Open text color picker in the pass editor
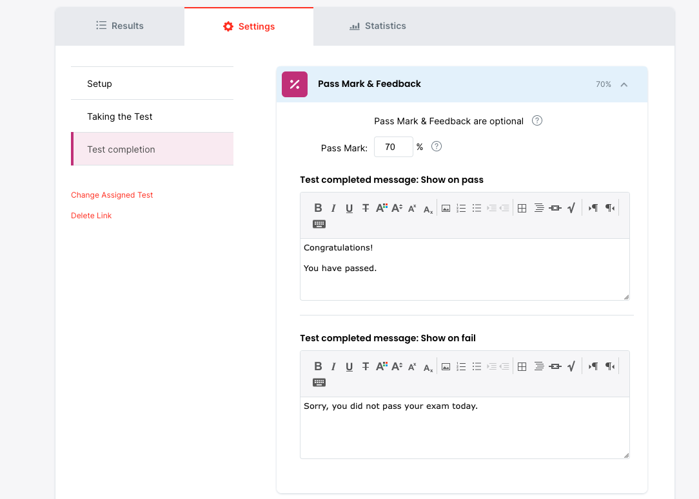Screen dimensions: 699x499 [382, 208]
